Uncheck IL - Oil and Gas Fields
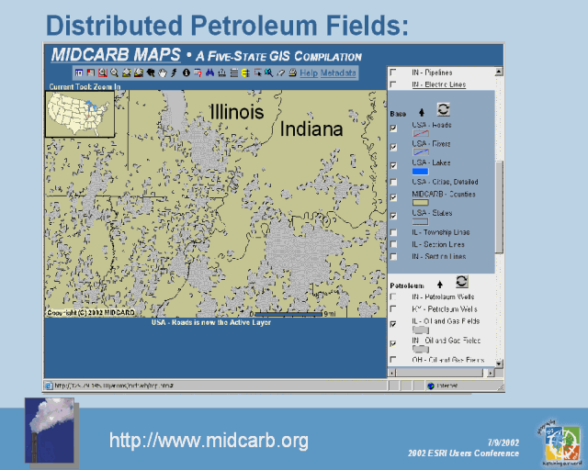 pyautogui.click(x=393, y=324)
